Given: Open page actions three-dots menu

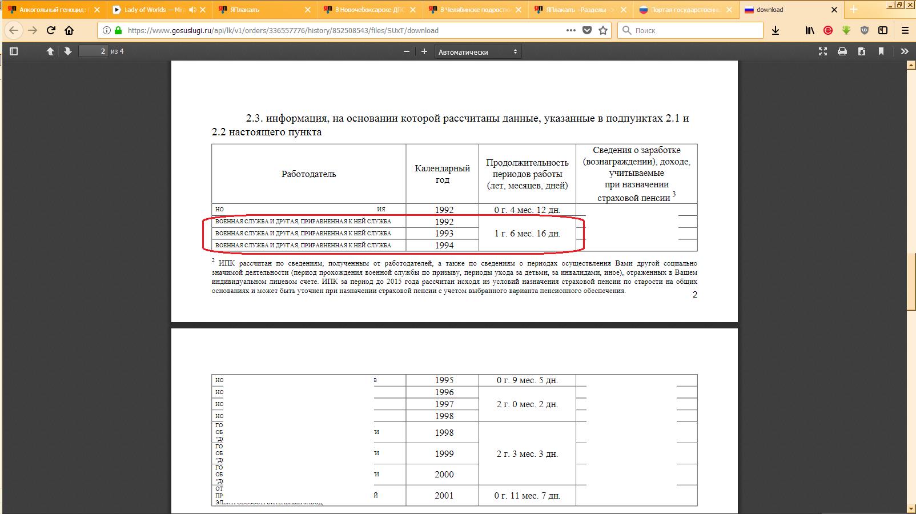Looking at the screenshot, I should pos(571,30).
